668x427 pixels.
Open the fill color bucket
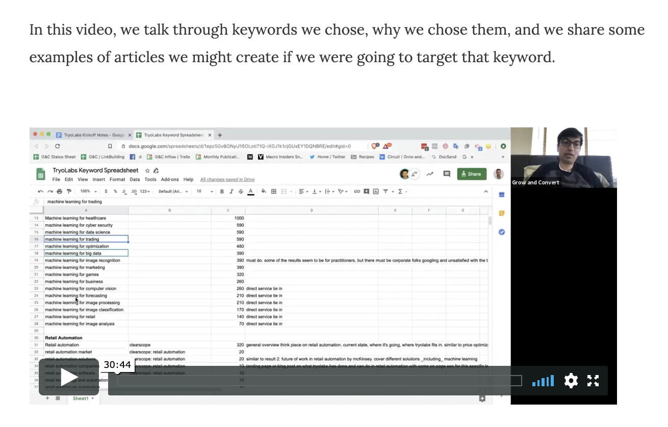point(264,192)
